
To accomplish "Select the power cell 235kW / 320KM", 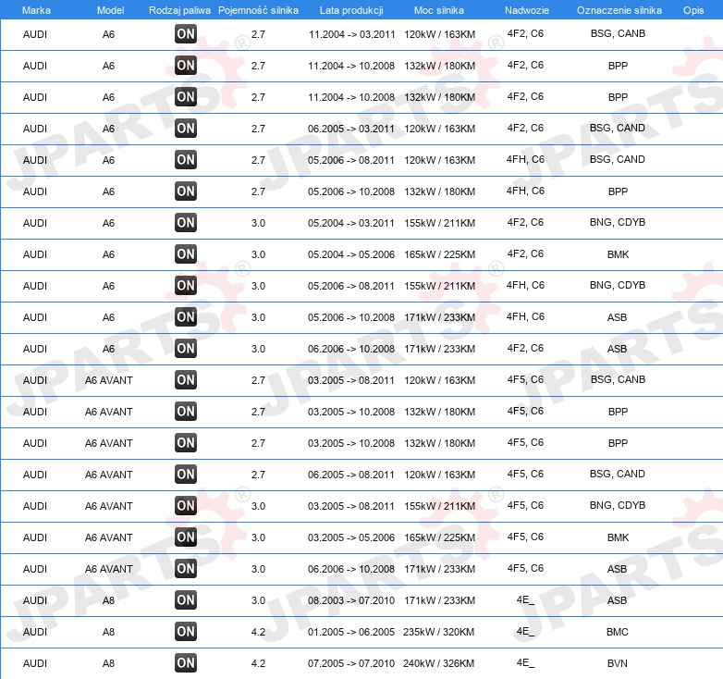I will point(438,632).
